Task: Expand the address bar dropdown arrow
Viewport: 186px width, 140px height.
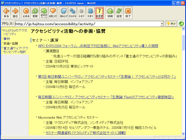Action: [162, 24]
